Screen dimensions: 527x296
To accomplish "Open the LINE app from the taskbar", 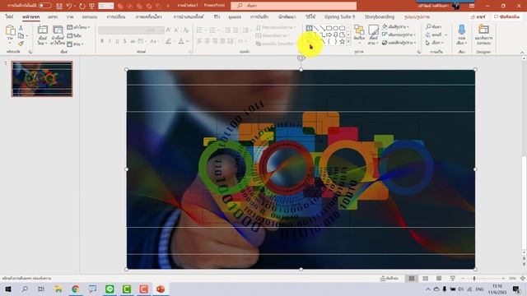I will coord(110,289).
